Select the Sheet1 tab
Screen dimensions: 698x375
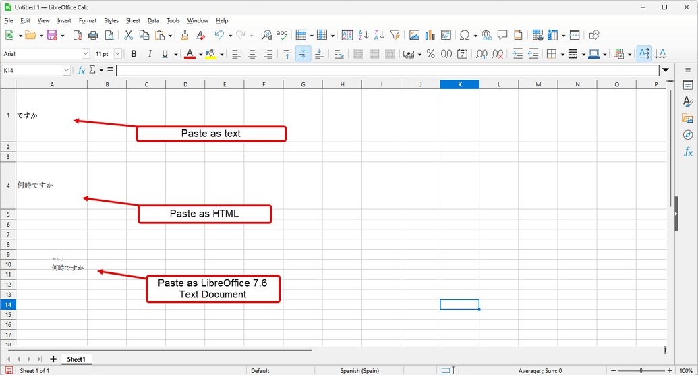point(76,359)
